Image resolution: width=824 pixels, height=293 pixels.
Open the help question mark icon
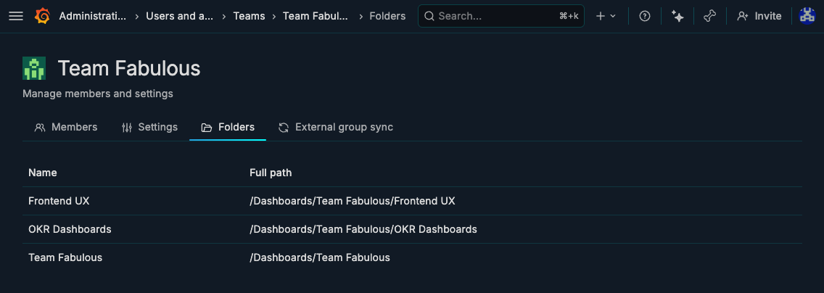(x=644, y=16)
